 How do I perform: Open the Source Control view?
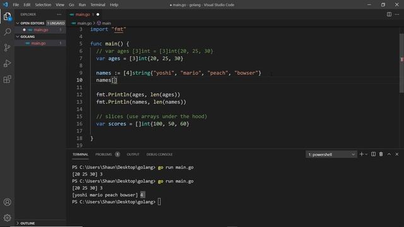[7, 48]
